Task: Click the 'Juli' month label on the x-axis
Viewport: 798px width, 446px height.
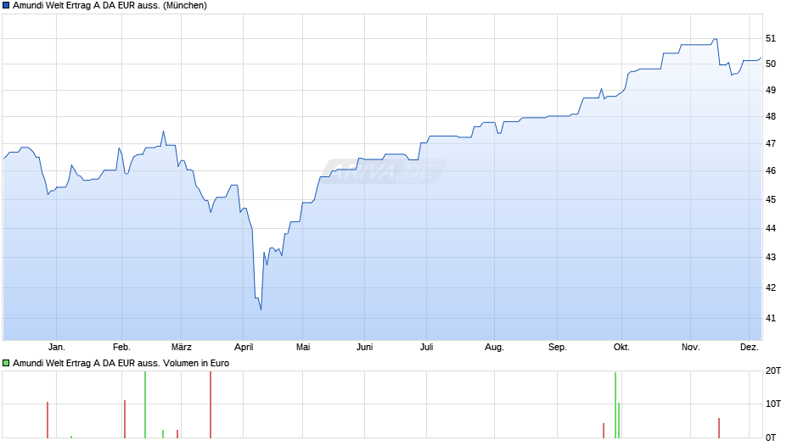Action: (426, 347)
